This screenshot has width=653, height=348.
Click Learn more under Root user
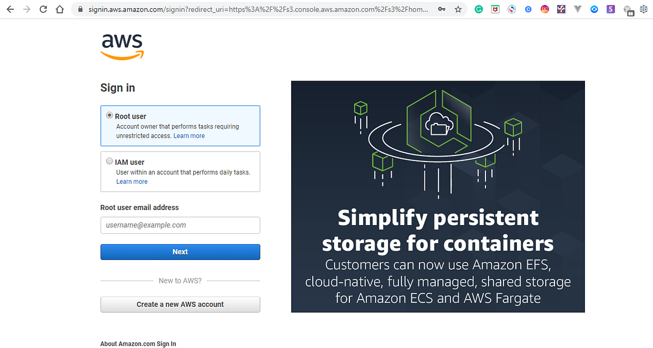click(x=189, y=135)
